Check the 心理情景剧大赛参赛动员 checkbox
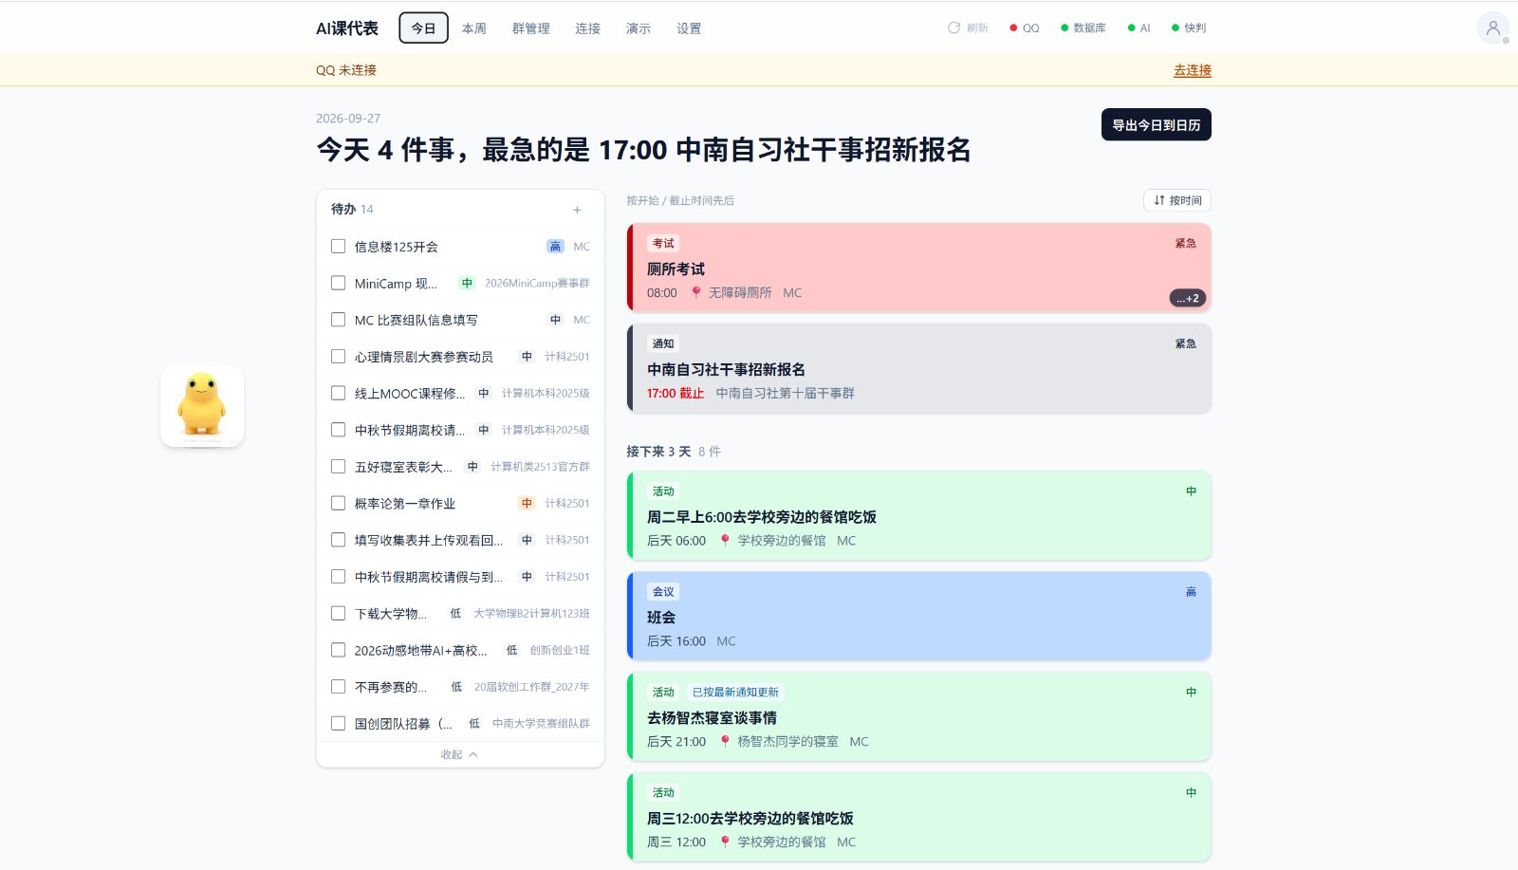This screenshot has height=870, width=1518. tap(338, 357)
